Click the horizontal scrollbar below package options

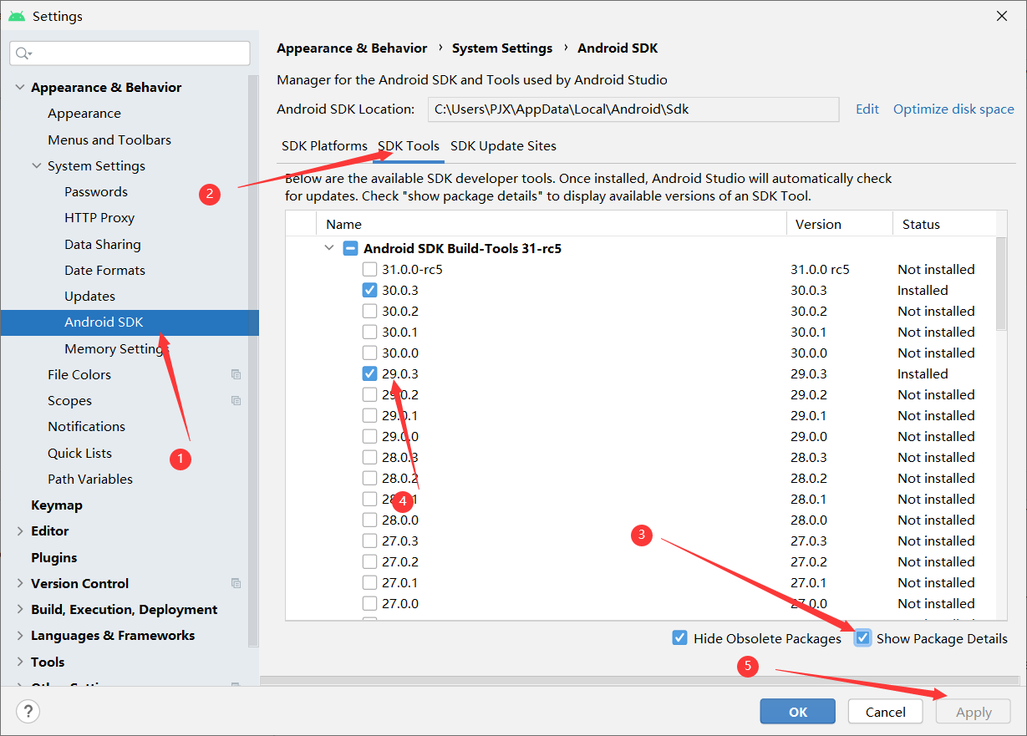click(x=639, y=681)
